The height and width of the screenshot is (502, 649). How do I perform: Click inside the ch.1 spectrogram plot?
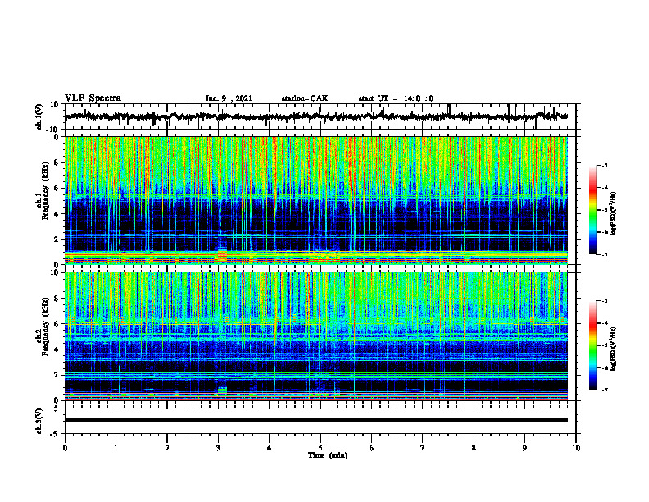(x=315, y=200)
